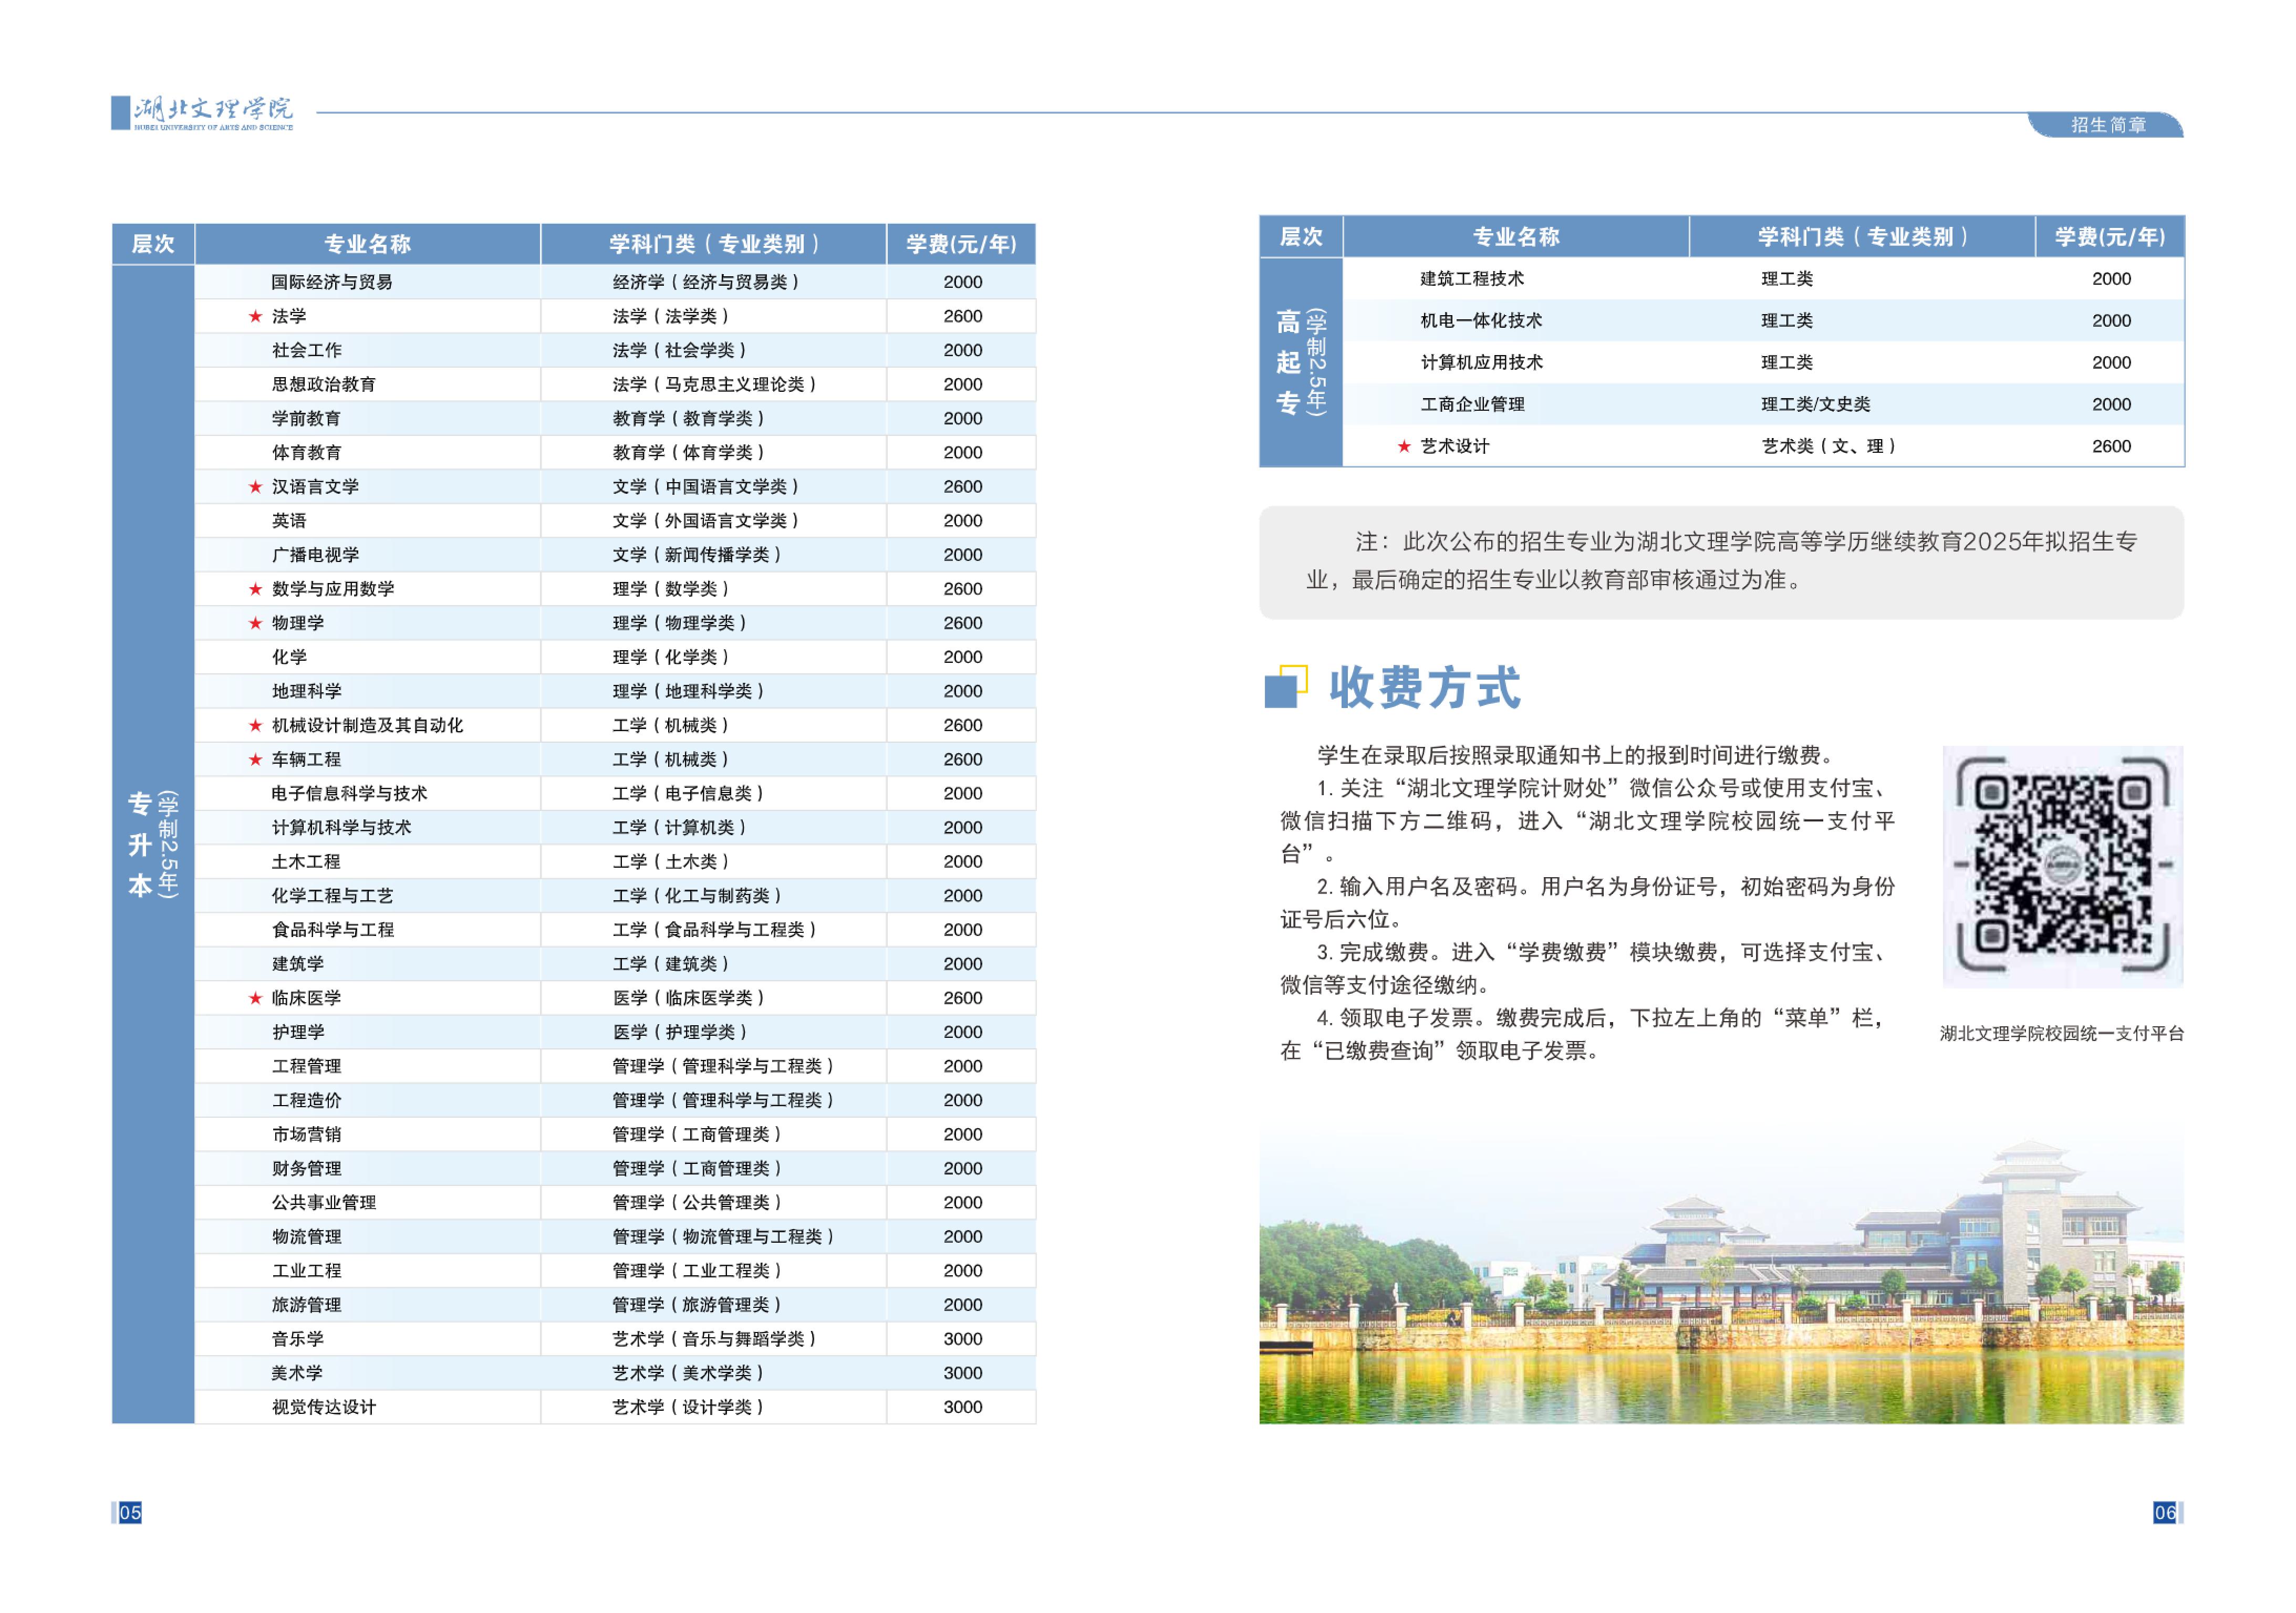The width and height of the screenshot is (2296, 1613).
Task: Click the 计算机科学与技术 major name
Action: click(x=341, y=827)
